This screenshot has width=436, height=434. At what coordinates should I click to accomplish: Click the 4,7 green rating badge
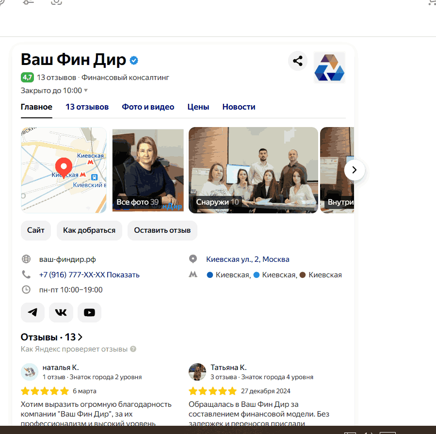click(x=27, y=78)
